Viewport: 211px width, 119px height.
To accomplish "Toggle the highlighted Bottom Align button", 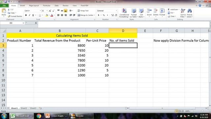I will click(x=66, y=11).
